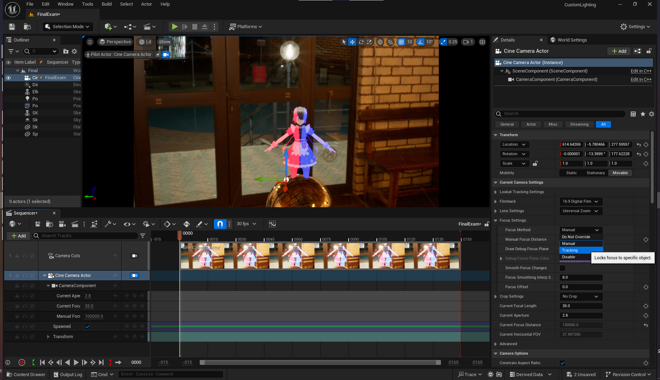Image resolution: width=660 pixels, height=380 pixels.
Task: Lock scale ratio icon in Transform
Action: coord(535,164)
